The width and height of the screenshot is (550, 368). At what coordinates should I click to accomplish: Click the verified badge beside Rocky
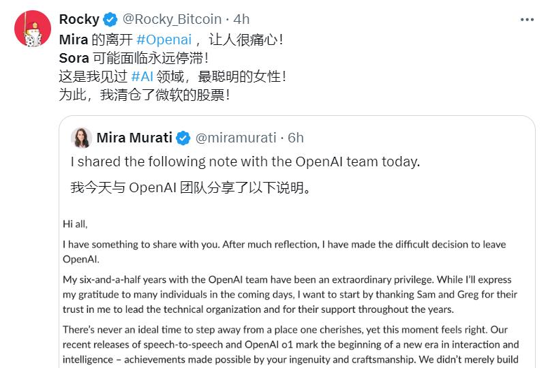click(110, 19)
